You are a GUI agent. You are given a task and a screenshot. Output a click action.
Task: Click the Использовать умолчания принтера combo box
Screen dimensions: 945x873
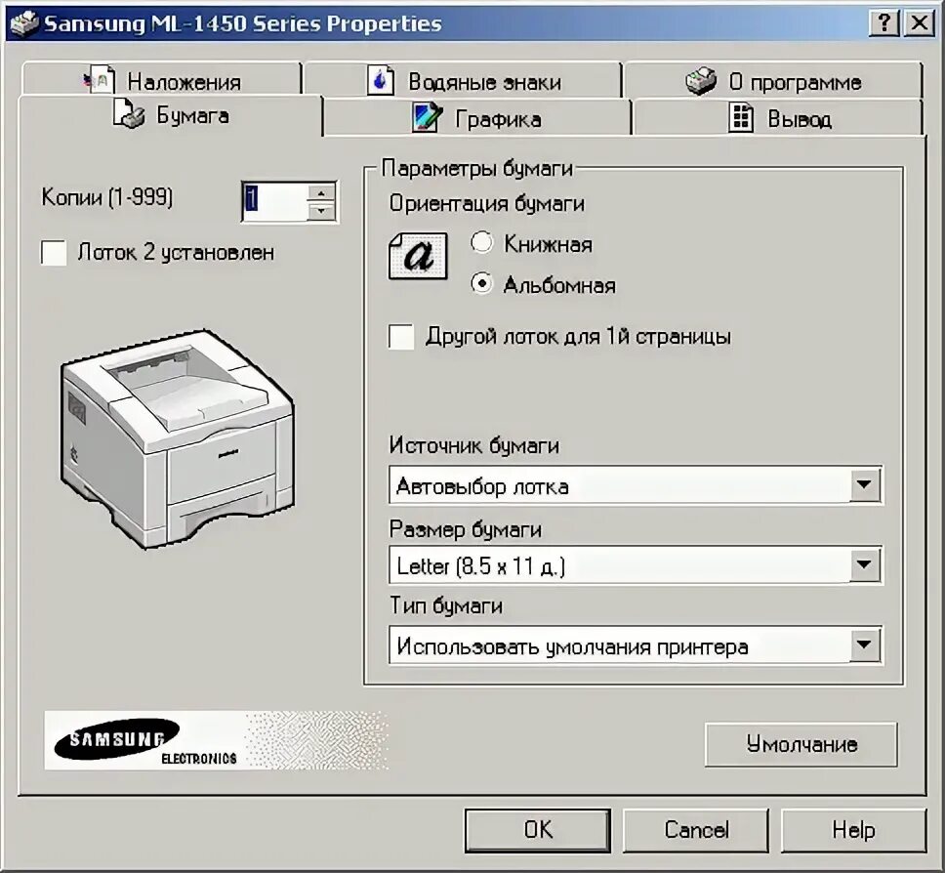[x=636, y=645]
